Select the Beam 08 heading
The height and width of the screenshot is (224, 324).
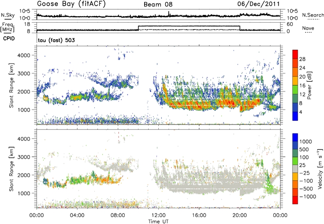tap(158, 4)
